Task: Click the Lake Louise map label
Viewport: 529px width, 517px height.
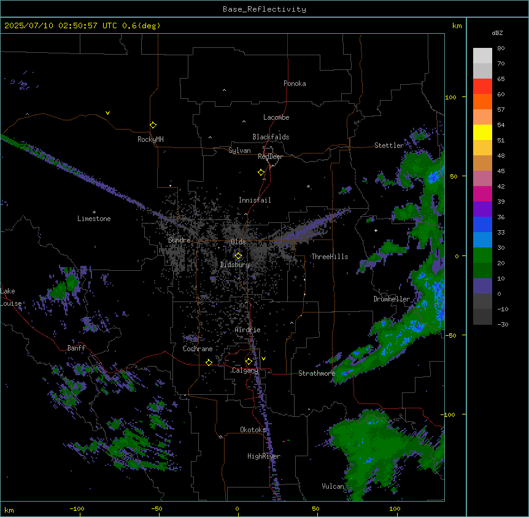Action: pos(10,297)
